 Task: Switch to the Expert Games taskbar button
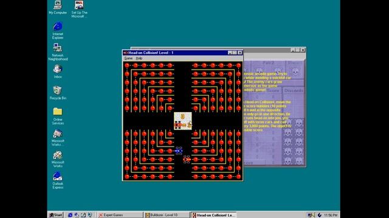click(x=120, y=215)
